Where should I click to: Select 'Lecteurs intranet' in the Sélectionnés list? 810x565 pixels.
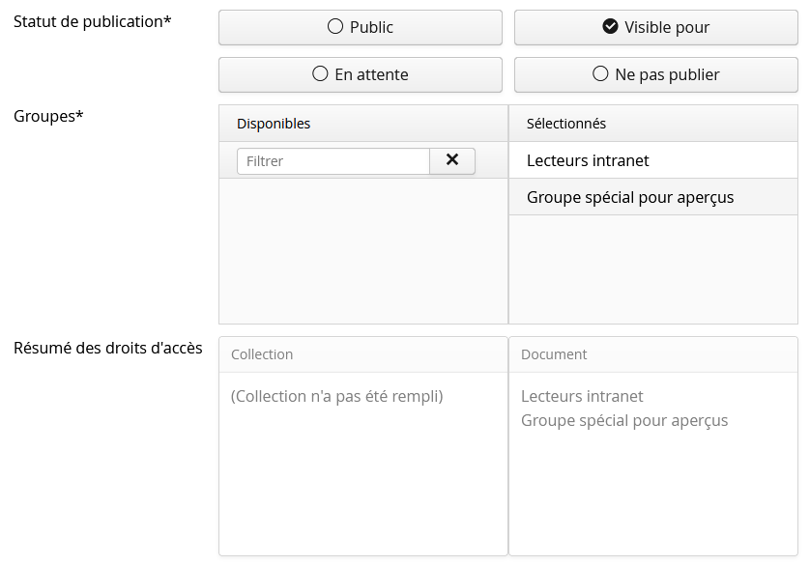click(x=588, y=160)
